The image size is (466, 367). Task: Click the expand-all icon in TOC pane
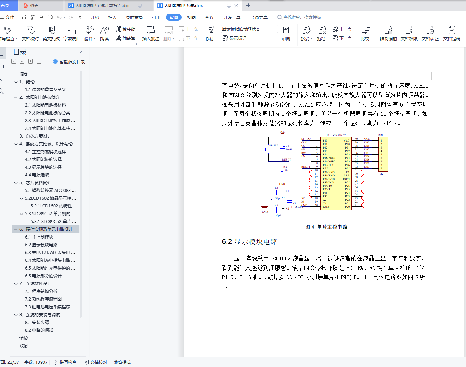[13, 61]
